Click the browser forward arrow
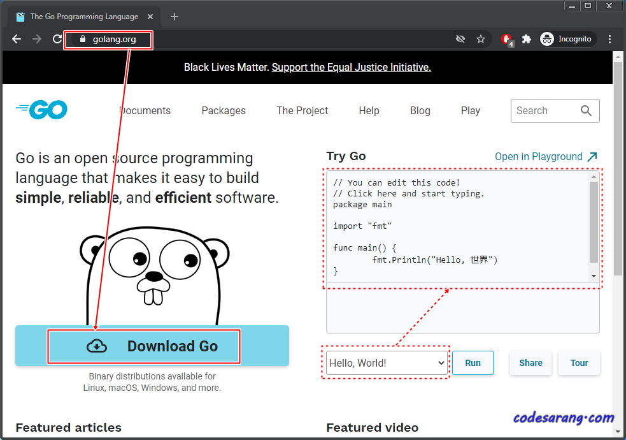Viewport: 626px width, 440px height. [x=37, y=39]
